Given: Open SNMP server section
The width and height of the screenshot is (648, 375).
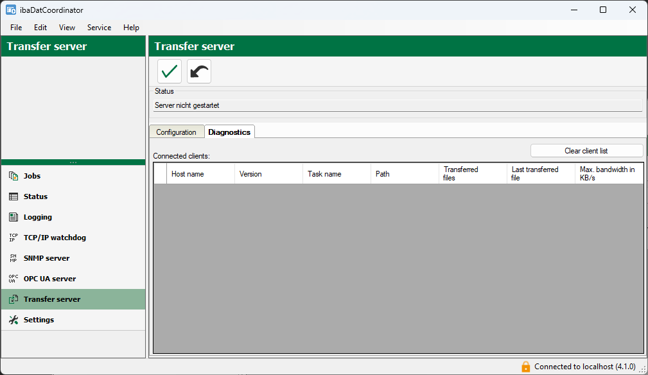Looking at the screenshot, I should [x=73, y=258].
